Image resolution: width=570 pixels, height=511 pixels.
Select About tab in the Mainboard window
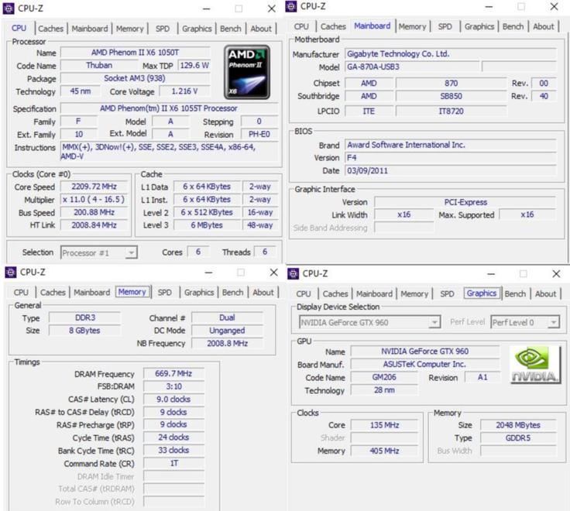coord(544,26)
